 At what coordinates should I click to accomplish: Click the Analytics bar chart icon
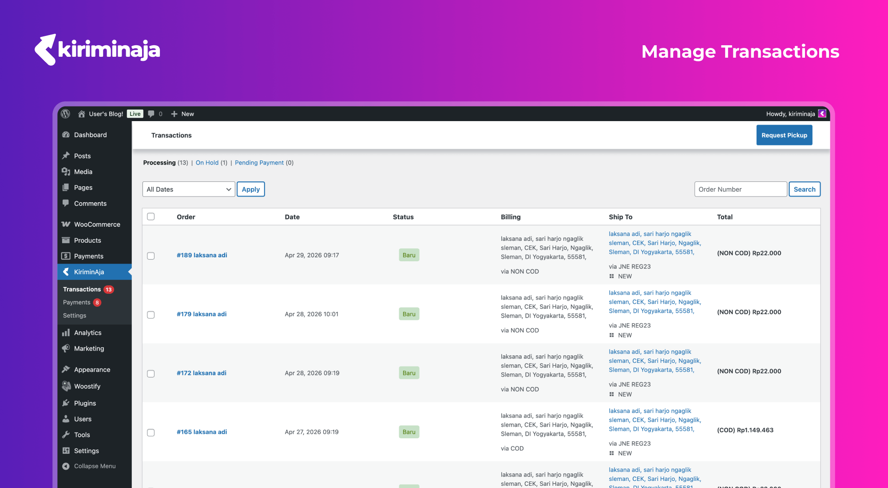[66, 333]
